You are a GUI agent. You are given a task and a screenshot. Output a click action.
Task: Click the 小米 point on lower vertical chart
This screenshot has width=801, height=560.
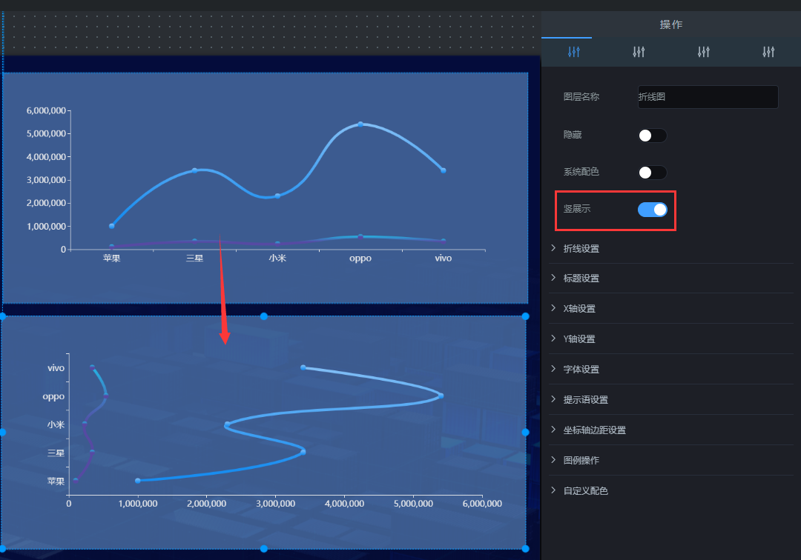[227, 424]
